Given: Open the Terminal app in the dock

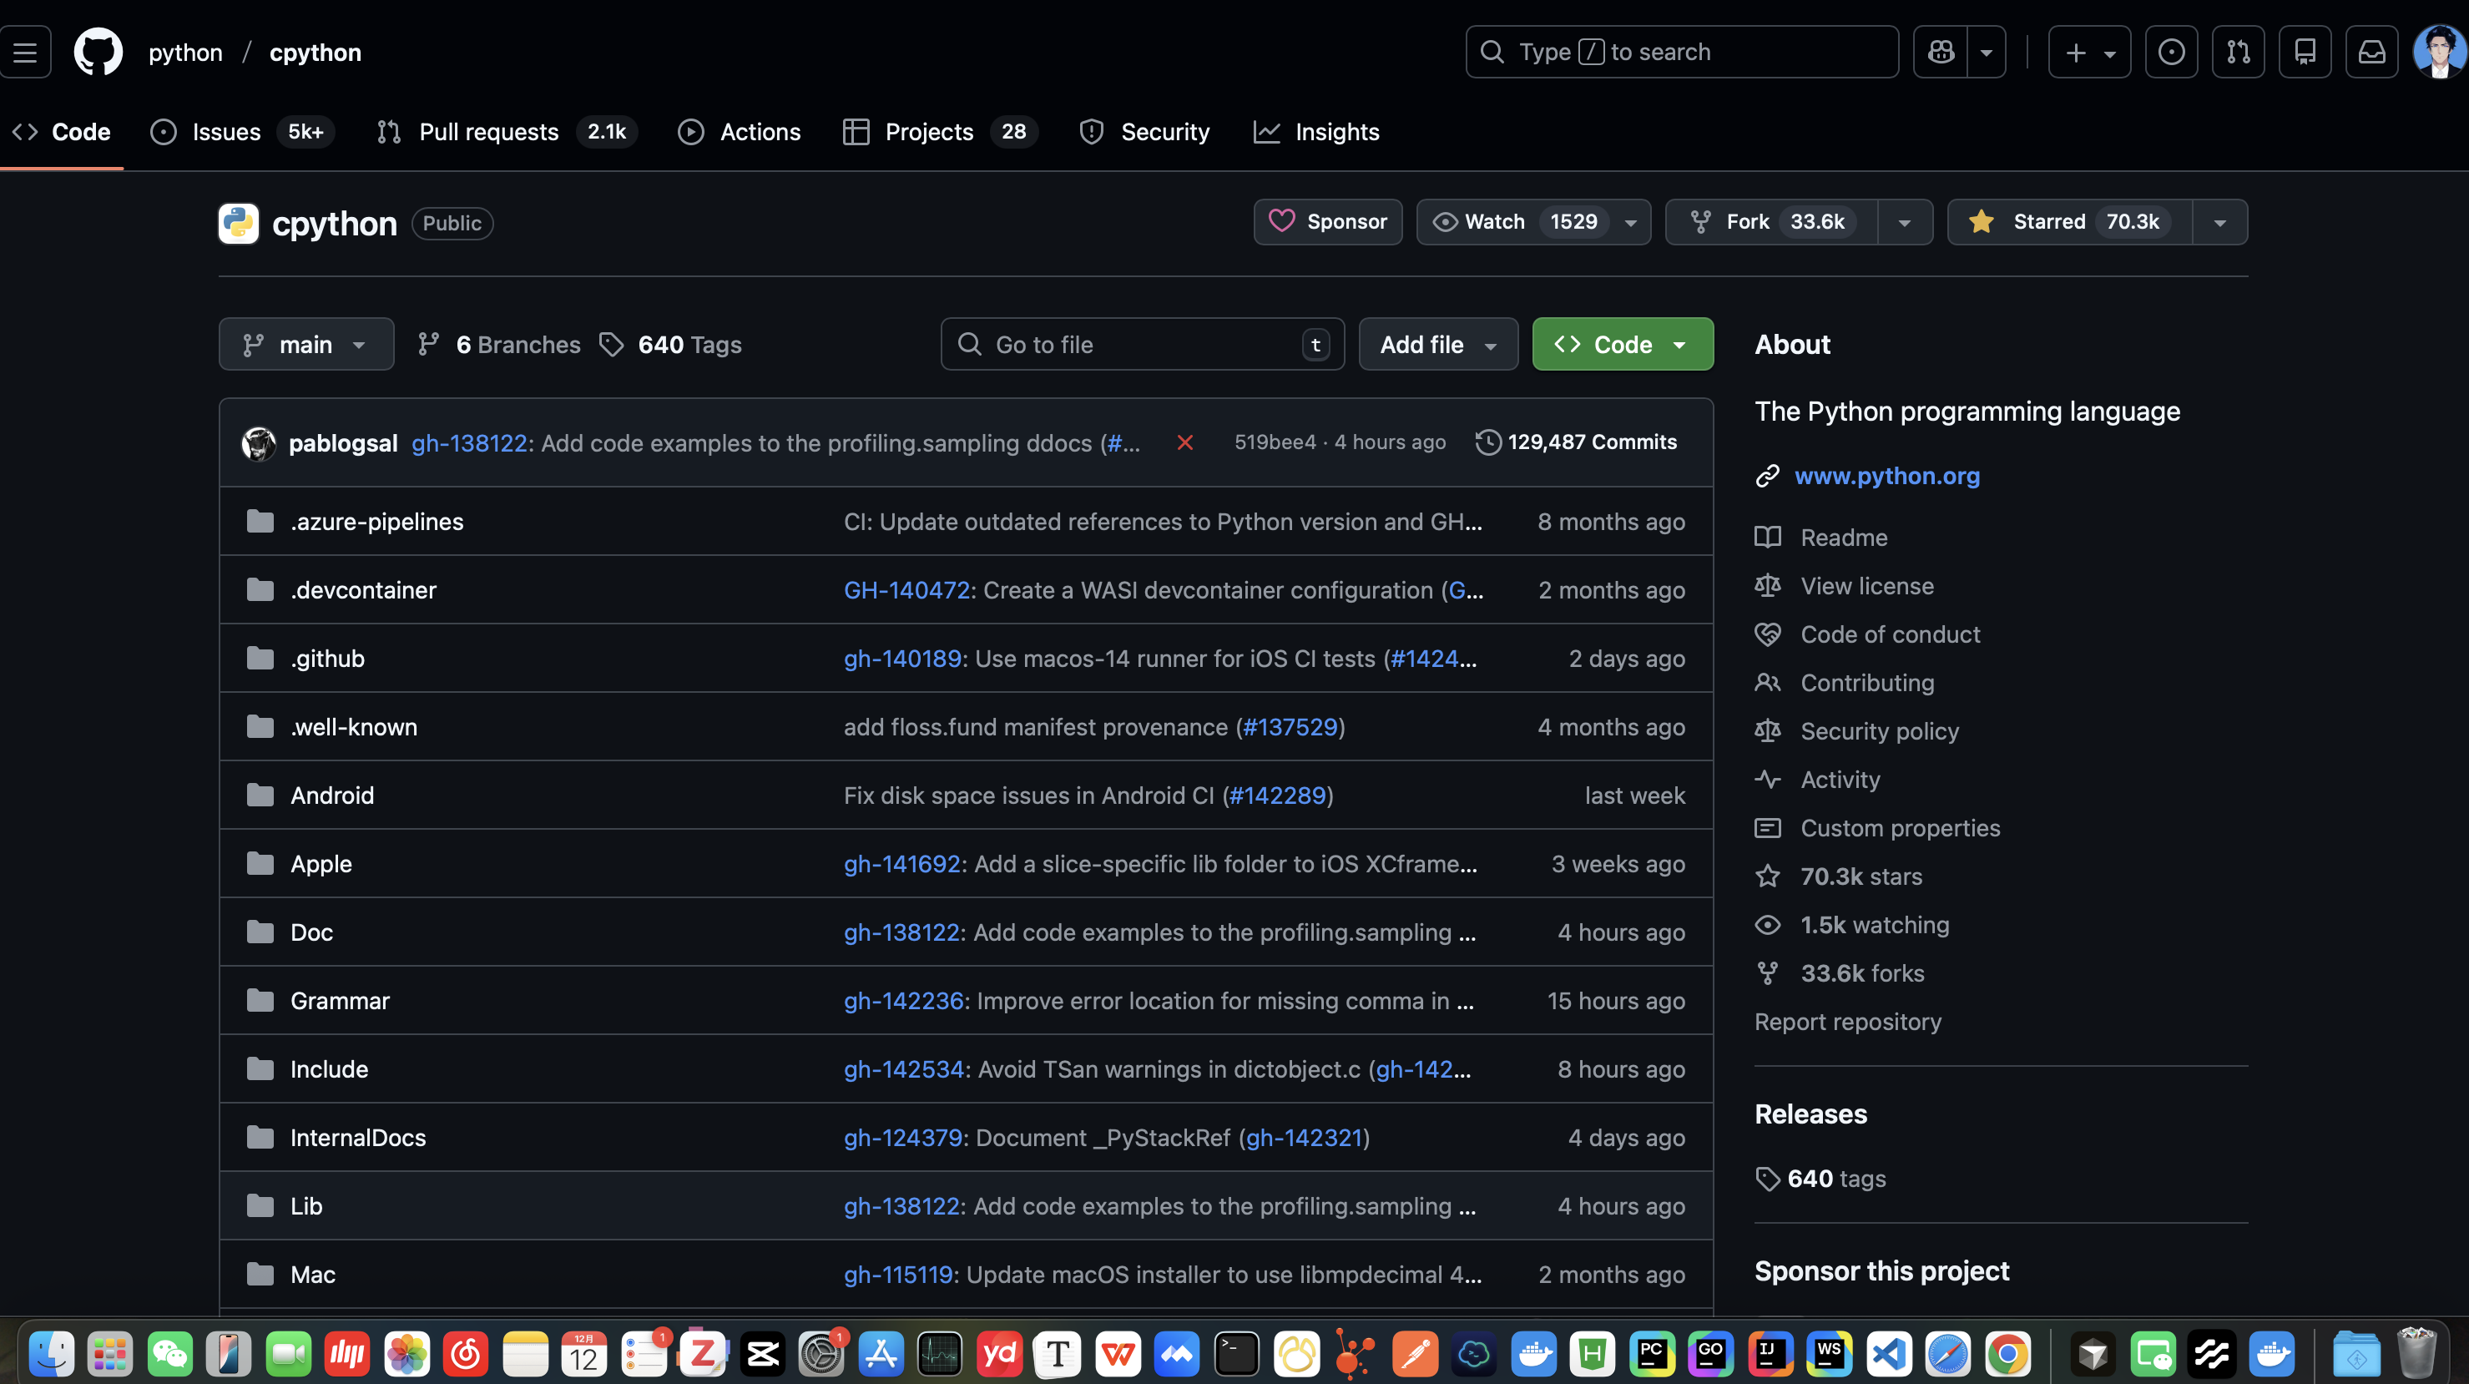Looking at the screenshot, I should pos(1236,1353).
